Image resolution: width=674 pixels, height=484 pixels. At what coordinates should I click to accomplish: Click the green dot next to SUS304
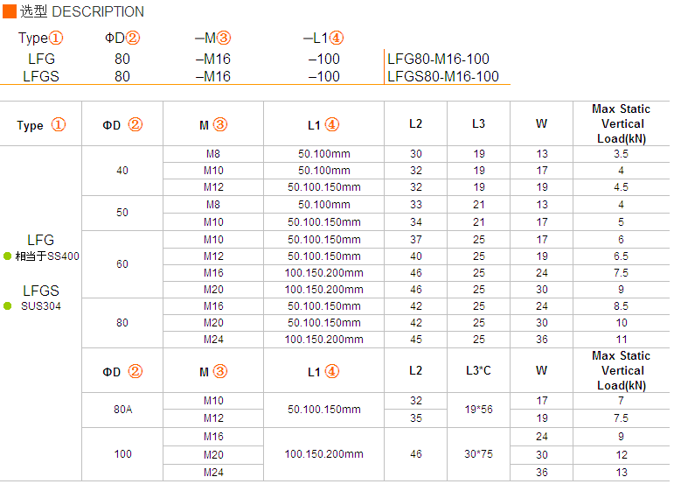point(7,305)
